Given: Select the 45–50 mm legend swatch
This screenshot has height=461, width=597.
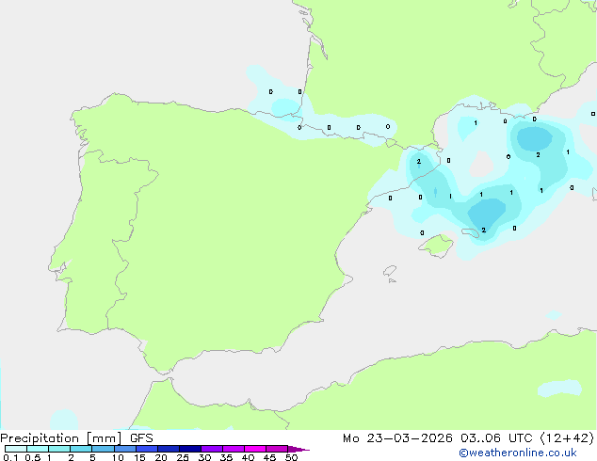Looking at the screenshot, I should (277, 449).
